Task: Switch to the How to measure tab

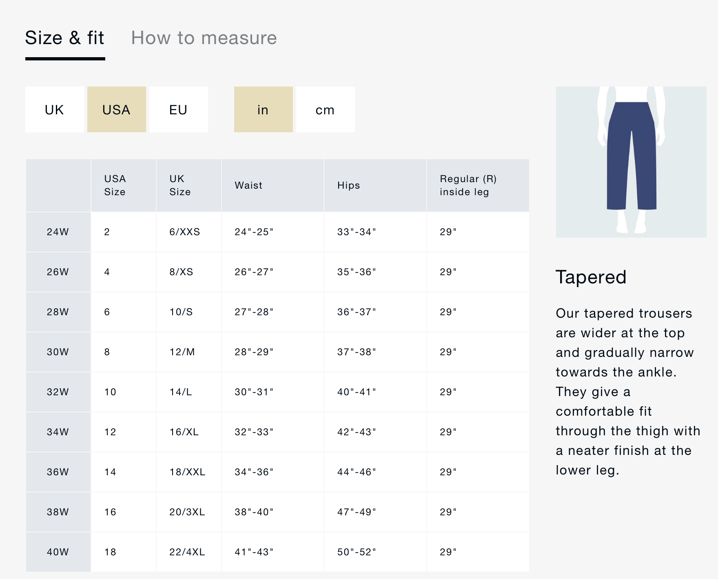Action: [204, 38]
